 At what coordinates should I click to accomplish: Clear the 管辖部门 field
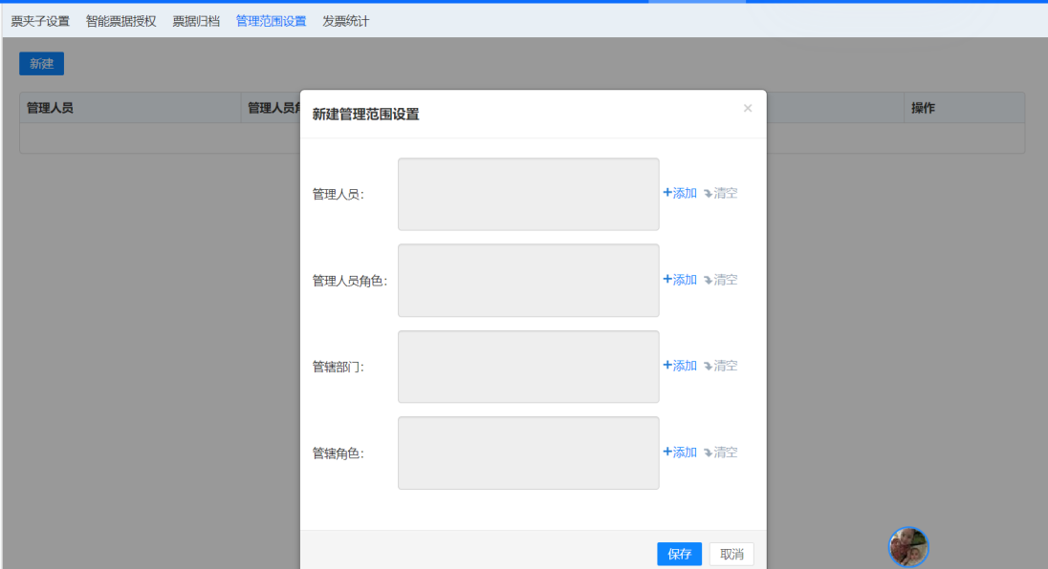point(721,366)
